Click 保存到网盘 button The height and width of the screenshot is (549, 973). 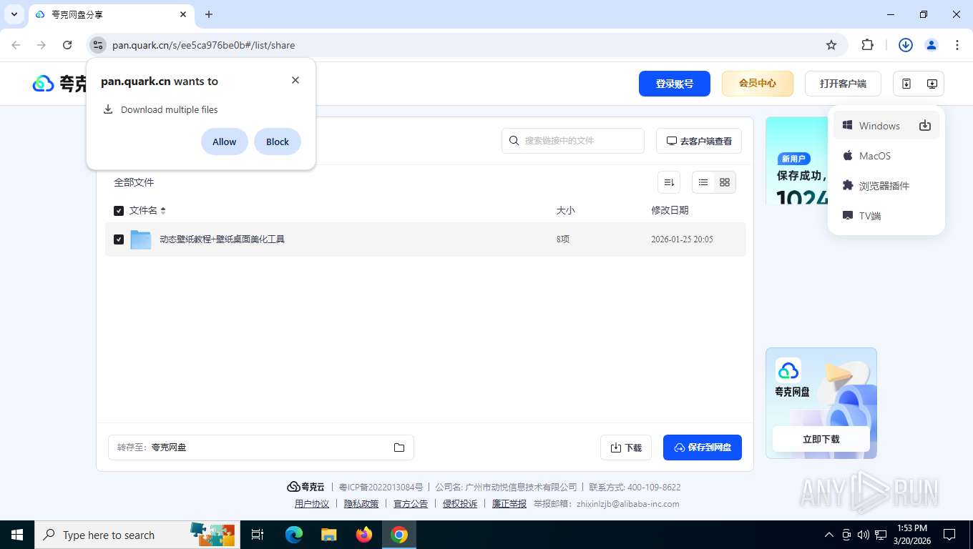[703, 447]
